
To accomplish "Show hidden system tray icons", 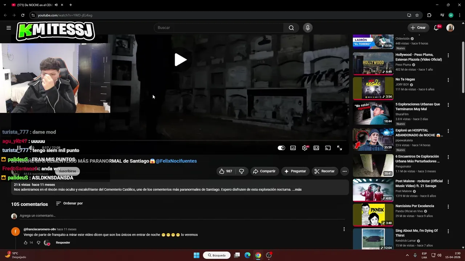I will 407,255.
